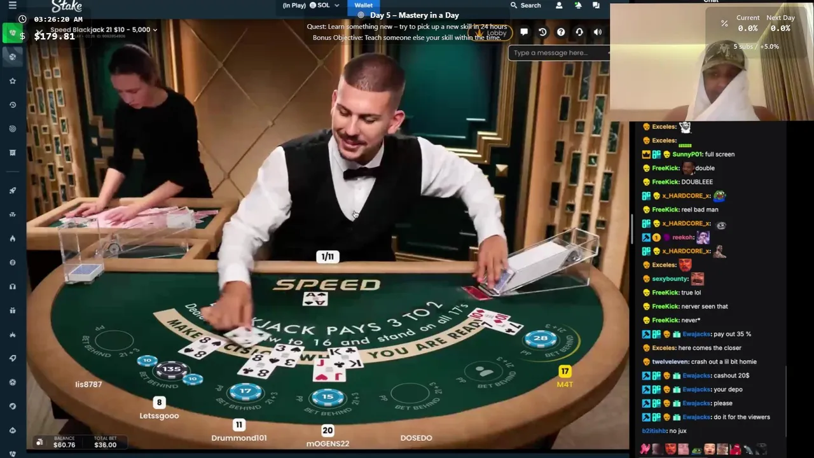Open FreeKick username beside 'DOUBLEEE'
The width and height of the screenshot is (814, 458).
[666, 182]
